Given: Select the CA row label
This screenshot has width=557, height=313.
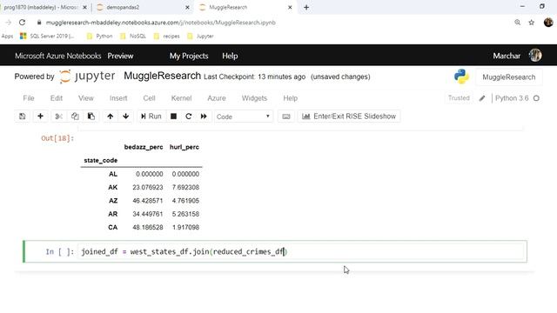Looking at the screenshot, I should 112,227.
